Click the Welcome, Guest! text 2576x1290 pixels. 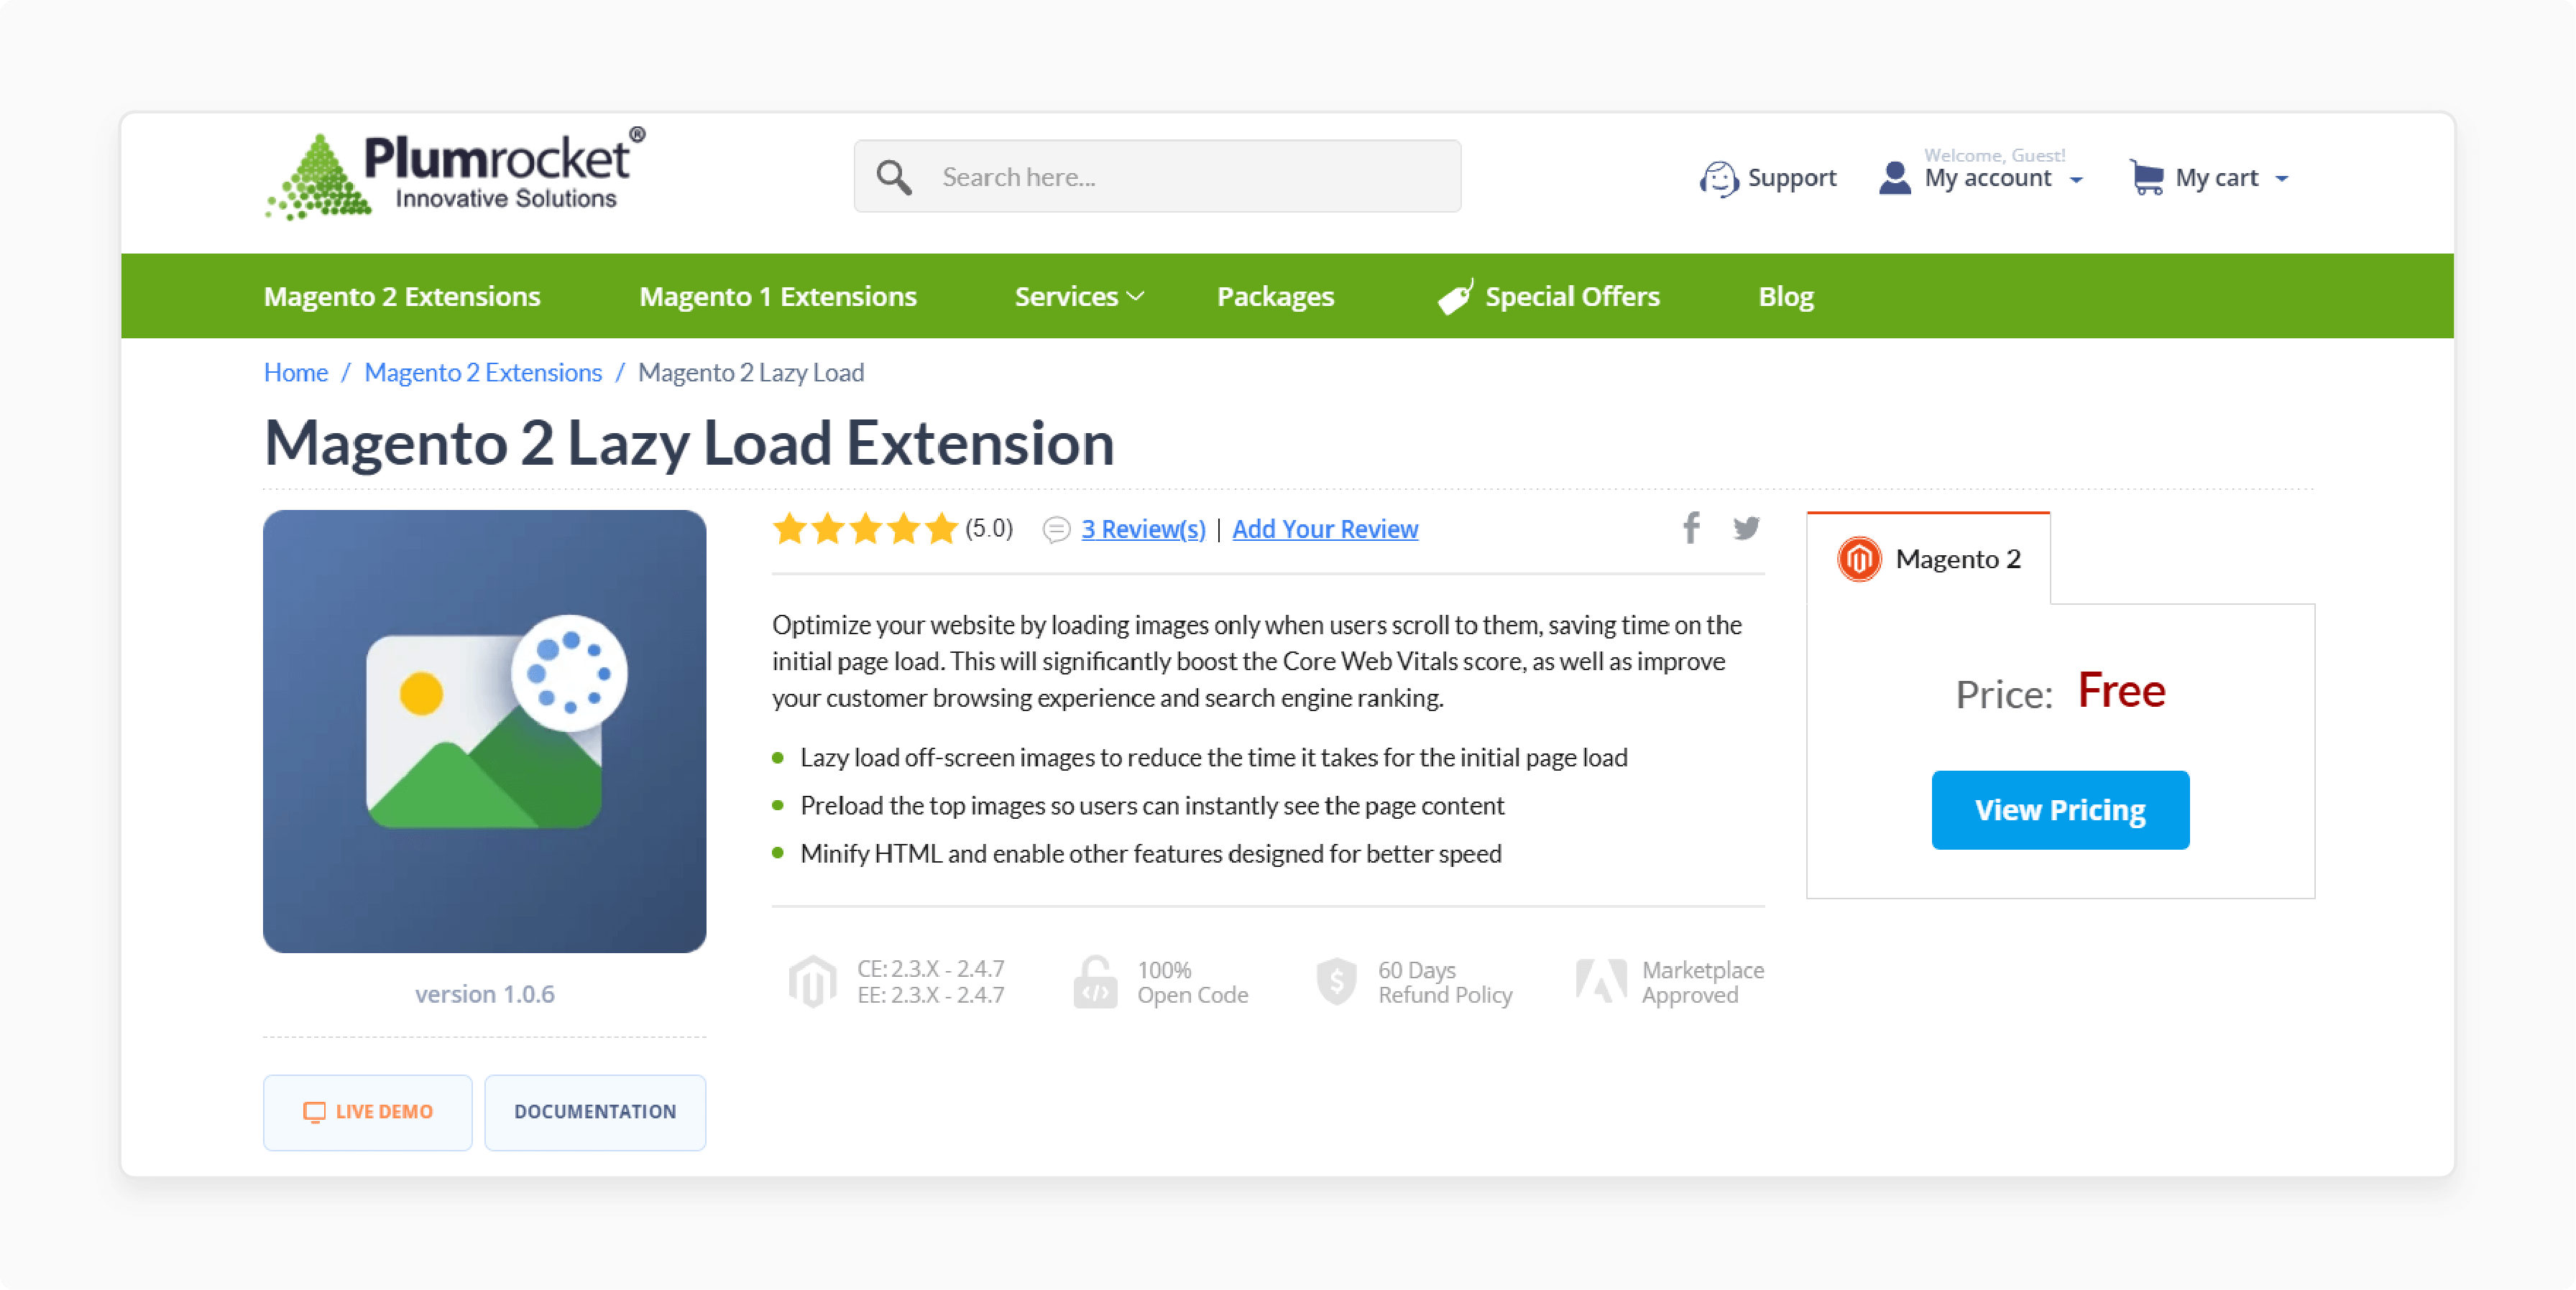1994,155
